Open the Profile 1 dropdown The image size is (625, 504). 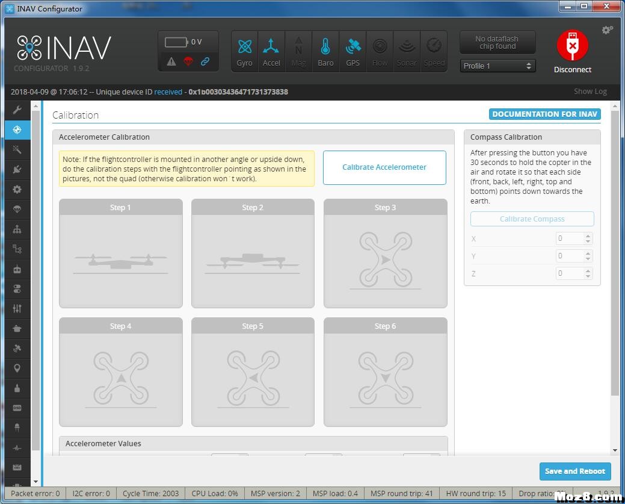tap(497, 66)
